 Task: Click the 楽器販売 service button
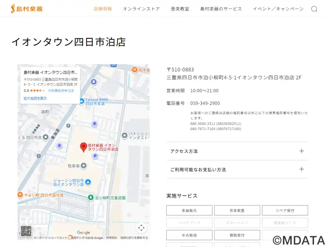pyautogui.click(x=189, y=210)
